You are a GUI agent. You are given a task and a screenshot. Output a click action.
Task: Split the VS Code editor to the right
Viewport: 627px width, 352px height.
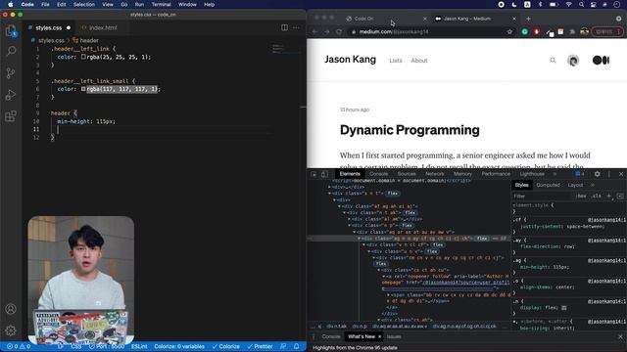[284, 27]
